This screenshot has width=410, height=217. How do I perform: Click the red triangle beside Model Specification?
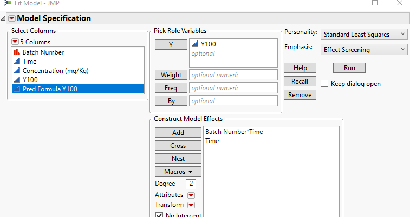12,18
